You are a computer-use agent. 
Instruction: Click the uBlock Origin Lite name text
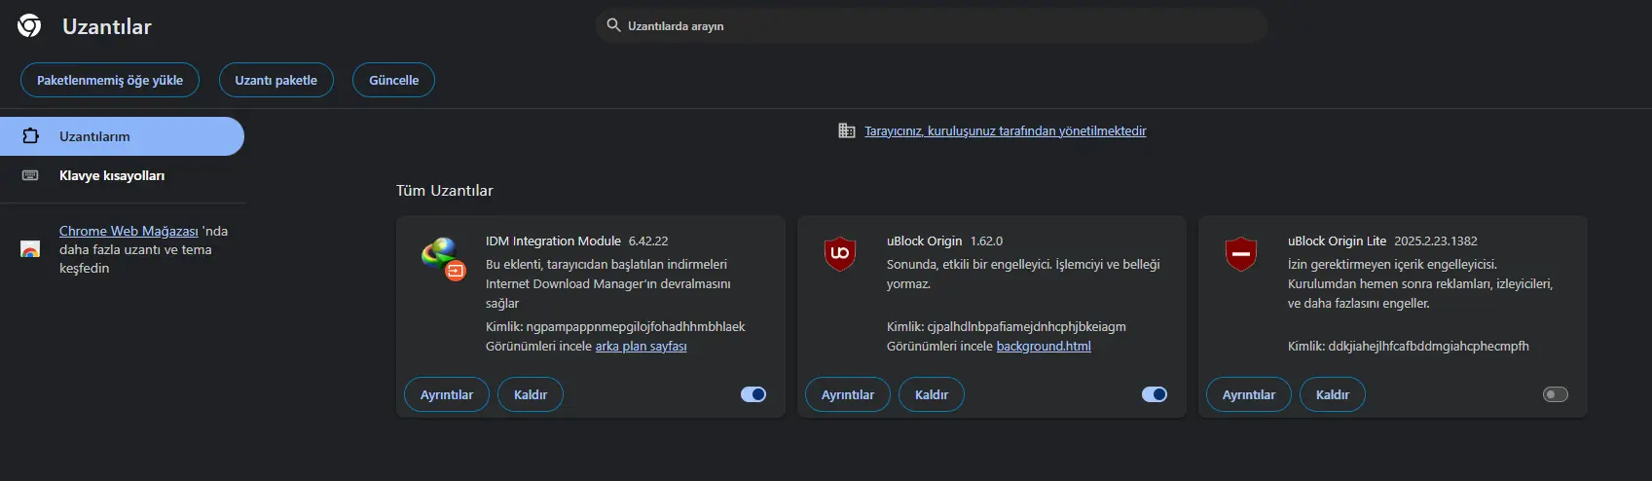[x=1337, y=240]
